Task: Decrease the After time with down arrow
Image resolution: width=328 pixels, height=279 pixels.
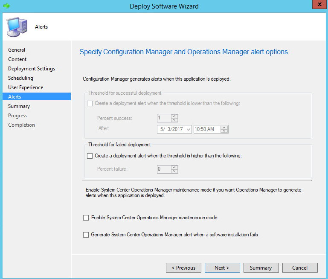Action: tap(224, 131)
